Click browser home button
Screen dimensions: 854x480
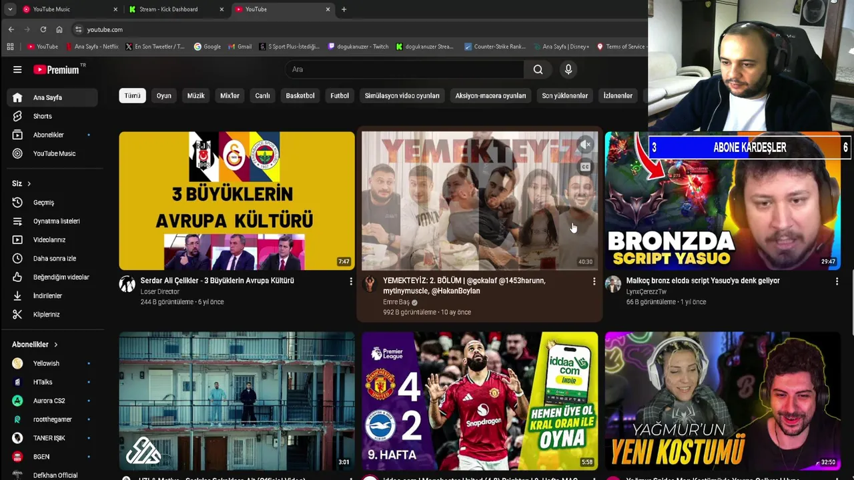59,29
